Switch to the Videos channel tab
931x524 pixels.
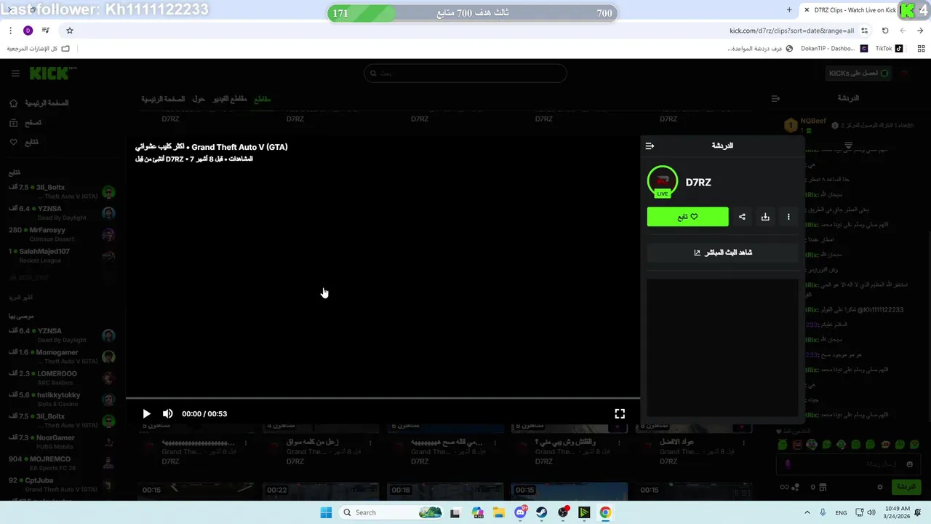click(x=230, y=99)
